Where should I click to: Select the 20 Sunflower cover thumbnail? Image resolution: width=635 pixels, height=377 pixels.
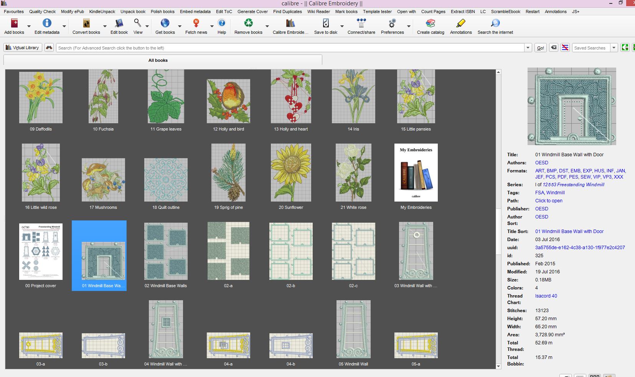coord(291,173)
